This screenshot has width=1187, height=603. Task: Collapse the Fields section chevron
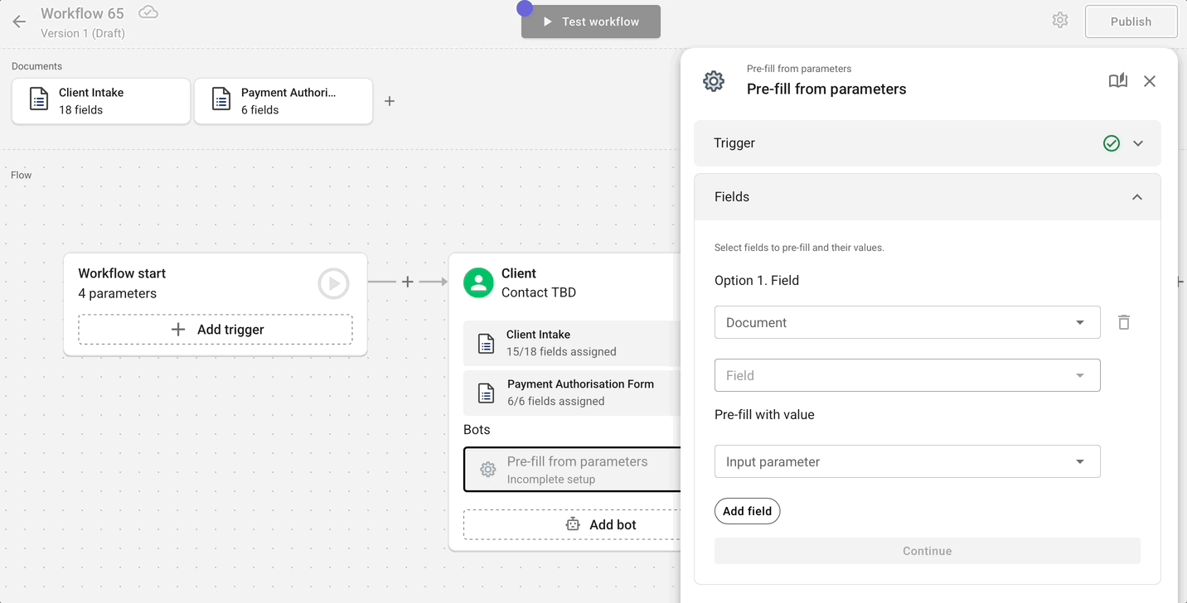tap(1137, 197)
